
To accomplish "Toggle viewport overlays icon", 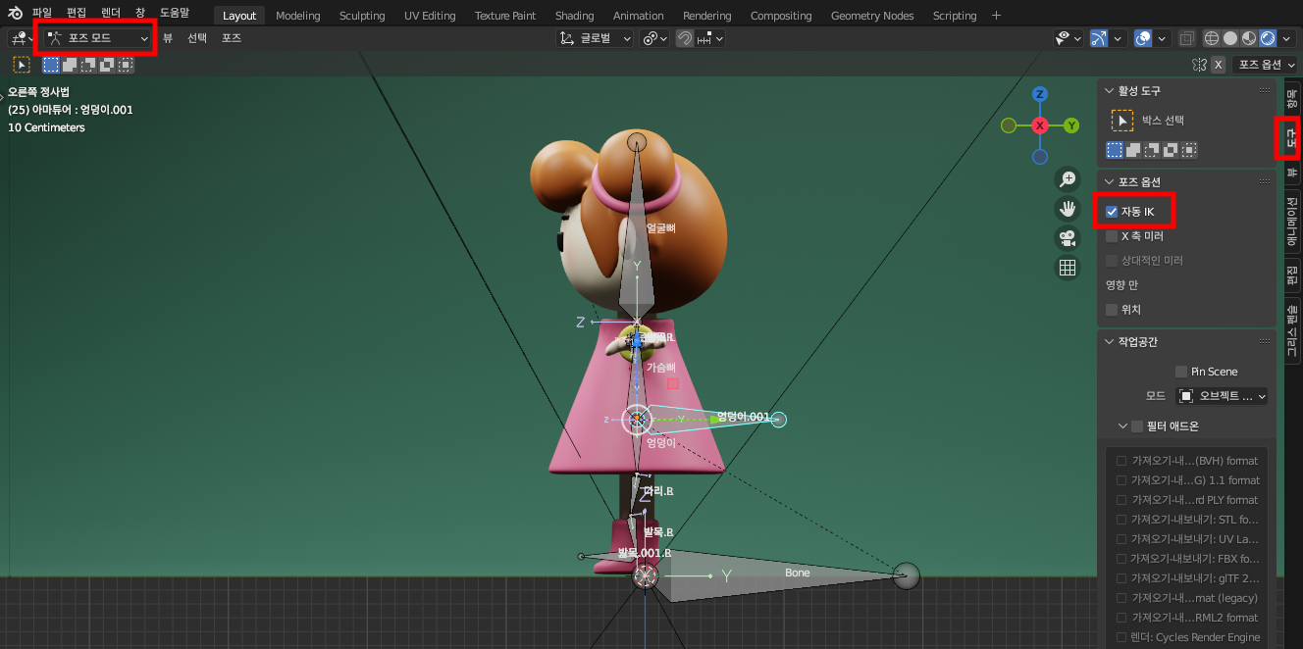I will (1143, 38).
